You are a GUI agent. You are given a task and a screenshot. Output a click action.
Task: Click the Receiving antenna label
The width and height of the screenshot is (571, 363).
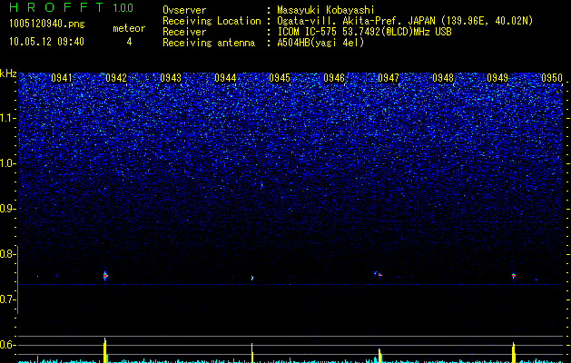click(209, 43)
